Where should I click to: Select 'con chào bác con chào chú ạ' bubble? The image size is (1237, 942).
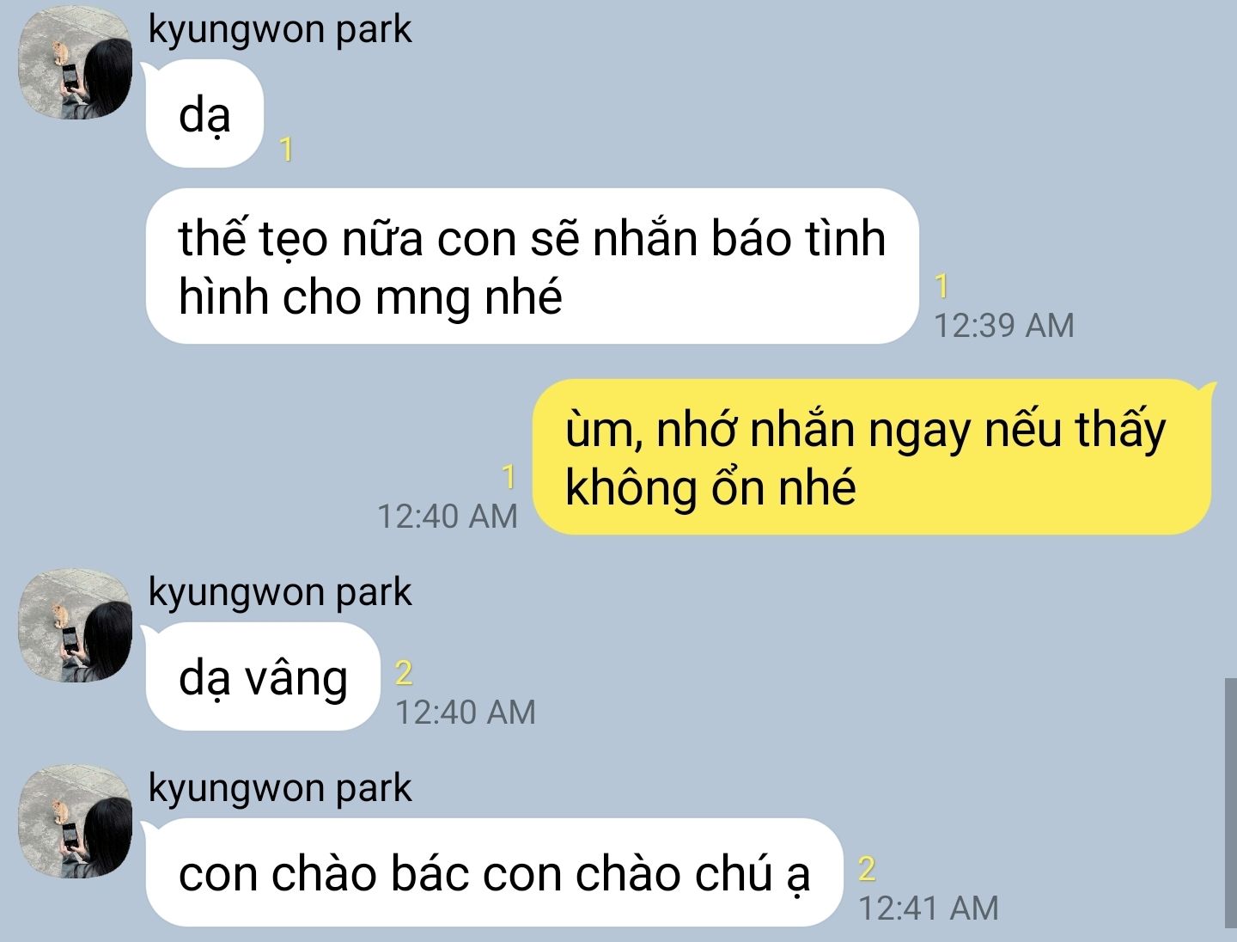pos(494,872)
